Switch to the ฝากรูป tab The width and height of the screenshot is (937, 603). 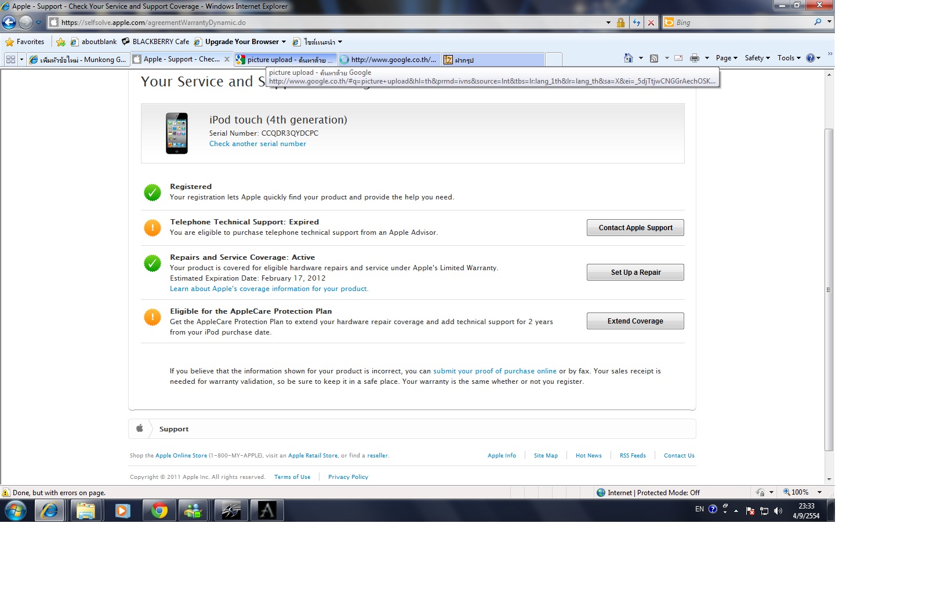[493, 59]
